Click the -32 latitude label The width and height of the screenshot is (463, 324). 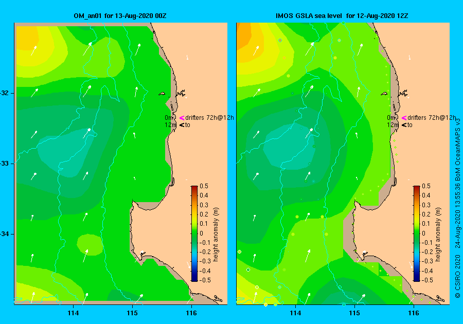tap(5, 93)
